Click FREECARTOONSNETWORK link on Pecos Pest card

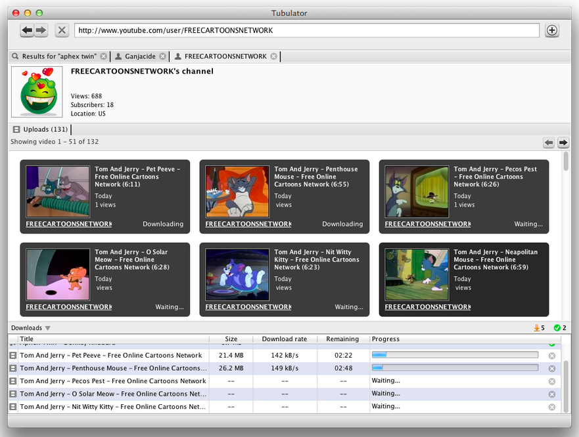[428, 224]
